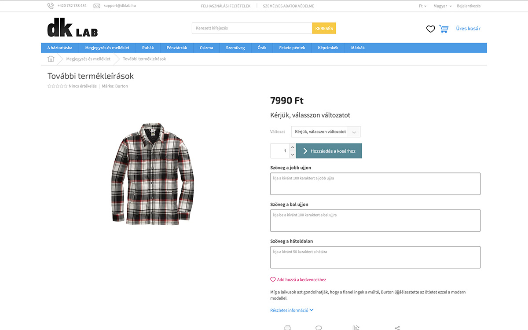
Task: Click the phone icon in top bar
Action: pyautogui.click(x=51, y=6)
